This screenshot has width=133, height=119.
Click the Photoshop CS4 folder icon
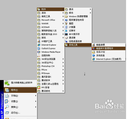click(39, 66)
